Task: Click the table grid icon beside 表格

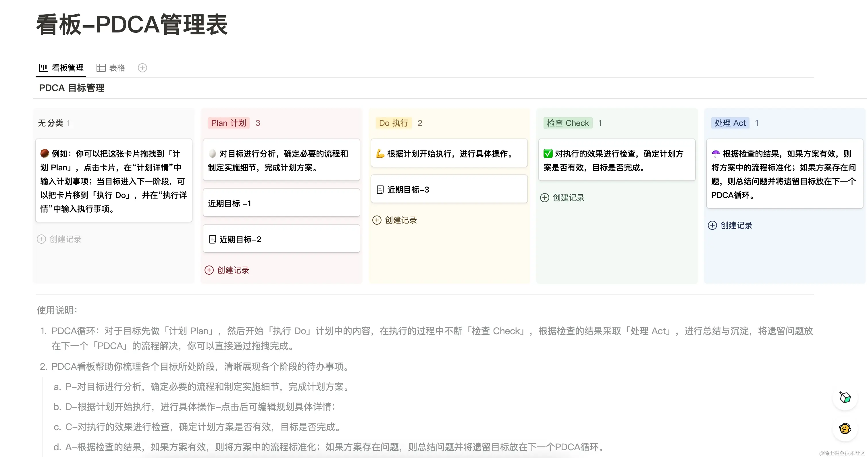Action: [101, 68]
